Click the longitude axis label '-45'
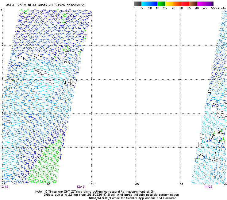 click(x=2, y=184)
